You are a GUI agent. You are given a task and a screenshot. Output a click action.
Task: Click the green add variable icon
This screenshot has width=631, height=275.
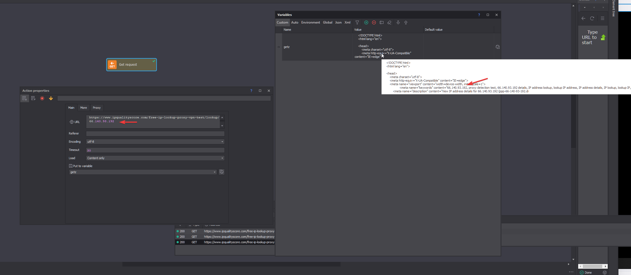[366, 22]
